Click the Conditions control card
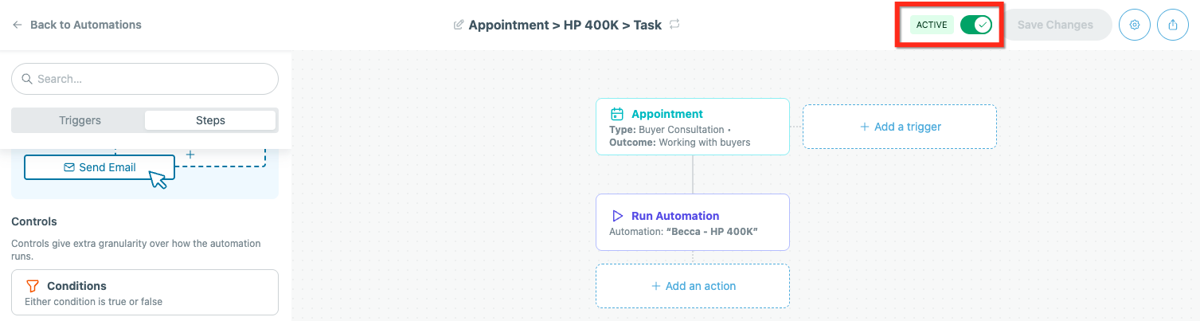1200x321 pixels. [145, 292]
